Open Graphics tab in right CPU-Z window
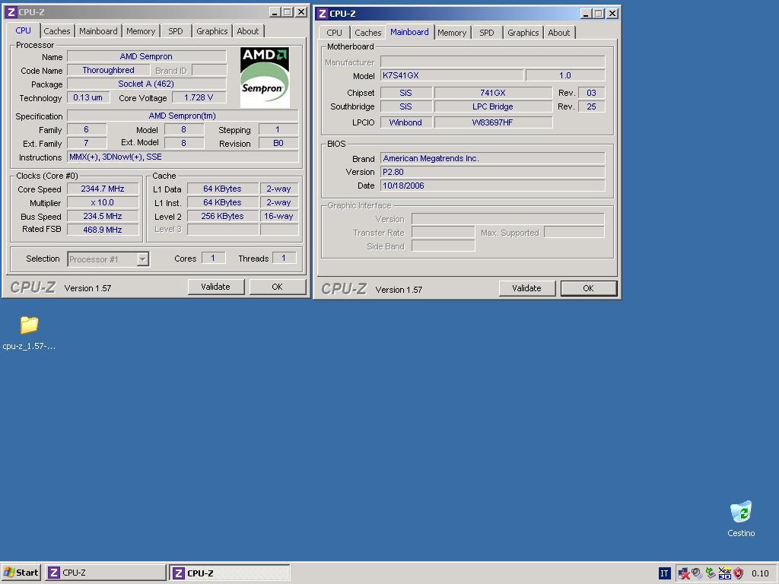 point(523,32)
